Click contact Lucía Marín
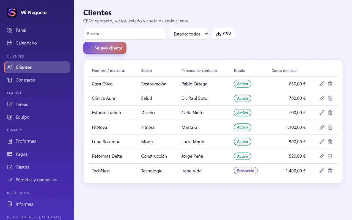The width and height of the screenshot is (352, 220). pos(193,142)
